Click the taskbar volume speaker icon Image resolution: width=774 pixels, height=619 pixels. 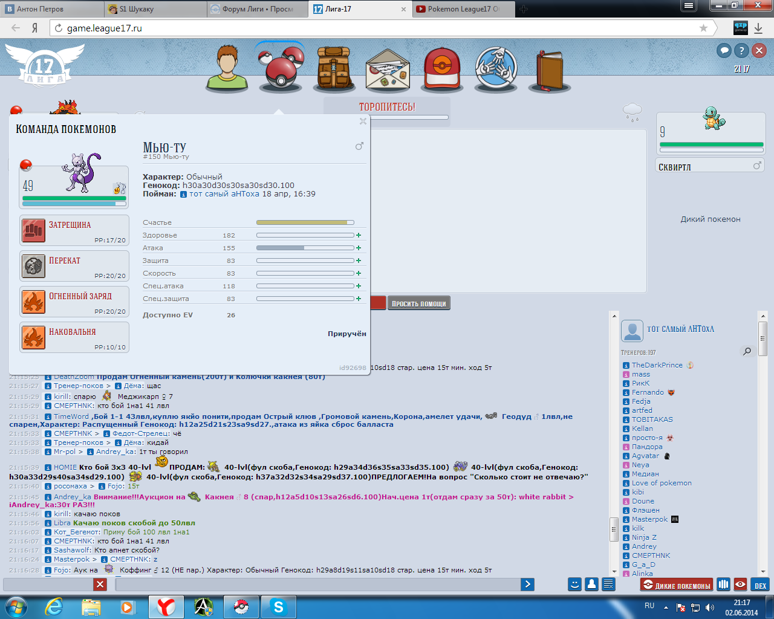point(709,608)
